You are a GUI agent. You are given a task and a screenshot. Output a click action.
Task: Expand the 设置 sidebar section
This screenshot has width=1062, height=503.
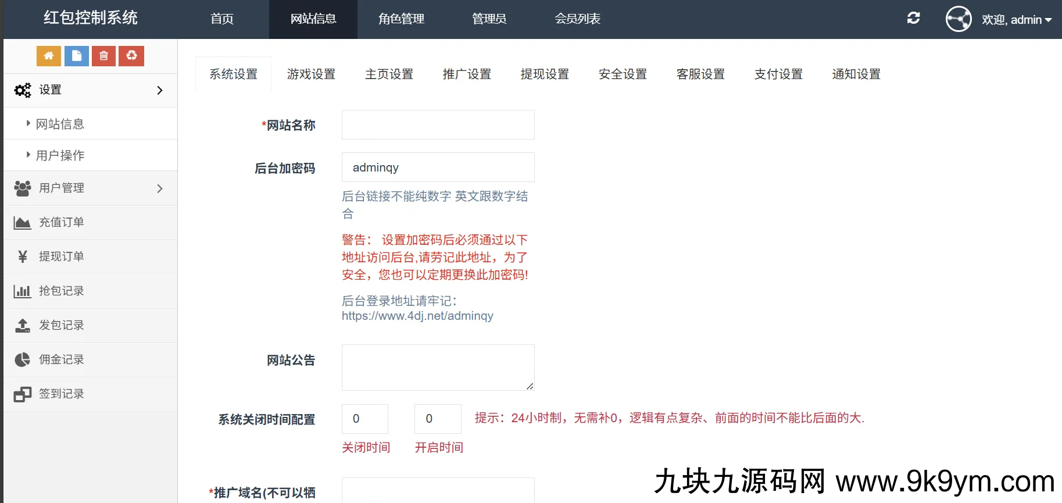90,90
